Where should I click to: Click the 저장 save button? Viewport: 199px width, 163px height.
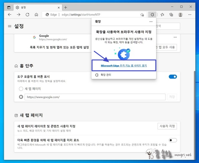click(x=172, y=97)
